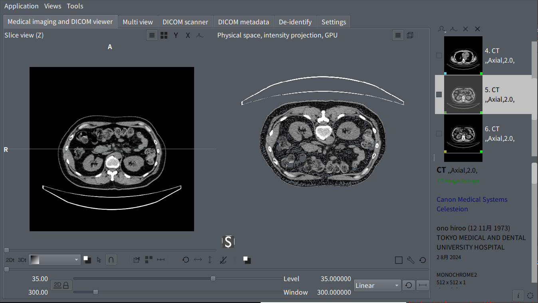Click the distance measurement ruler icon
The width and height of the screenshot is (538, 303).
(x=161, y=260)
